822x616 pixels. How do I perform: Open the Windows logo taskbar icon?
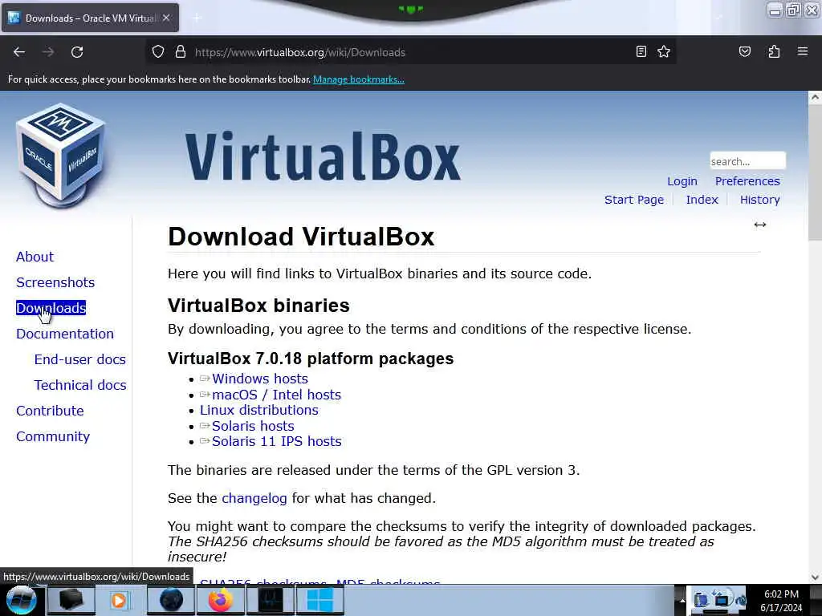(319, 600)
